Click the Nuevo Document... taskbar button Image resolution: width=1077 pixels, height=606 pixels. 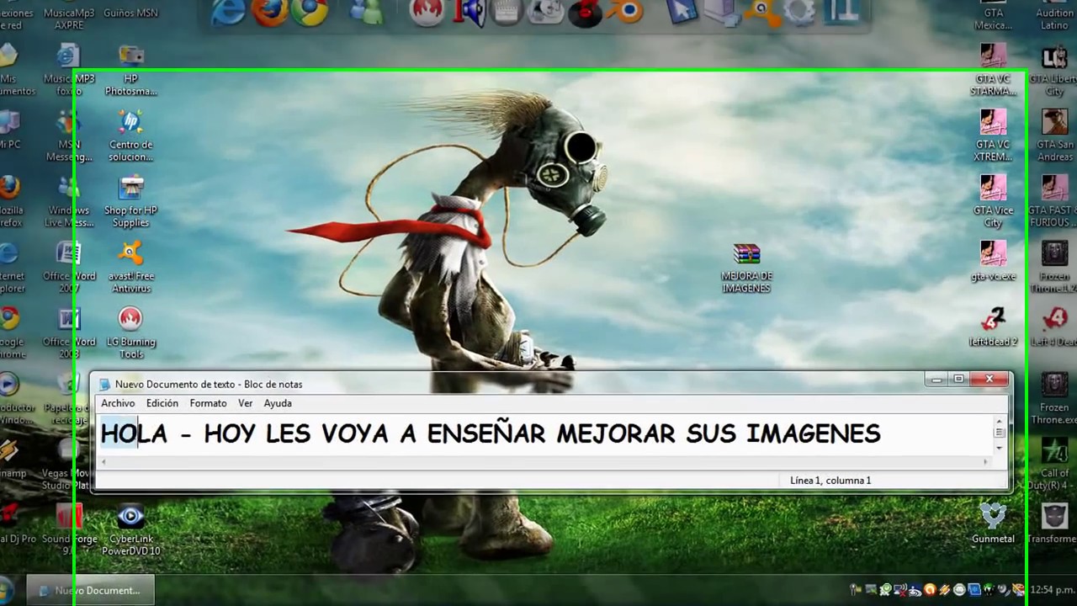pos(91,590)
